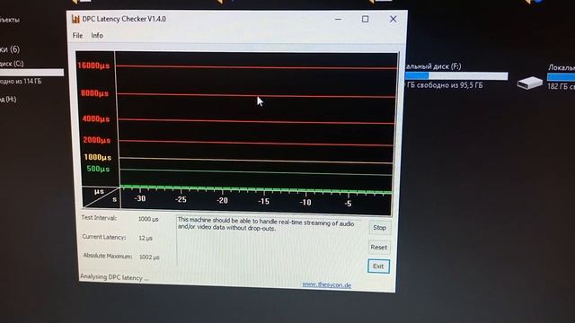Click the drive icon beside 182 ГБ in Explorer
Image resolution: width=575 pixels, height=323 pixels.
(529, 83)
